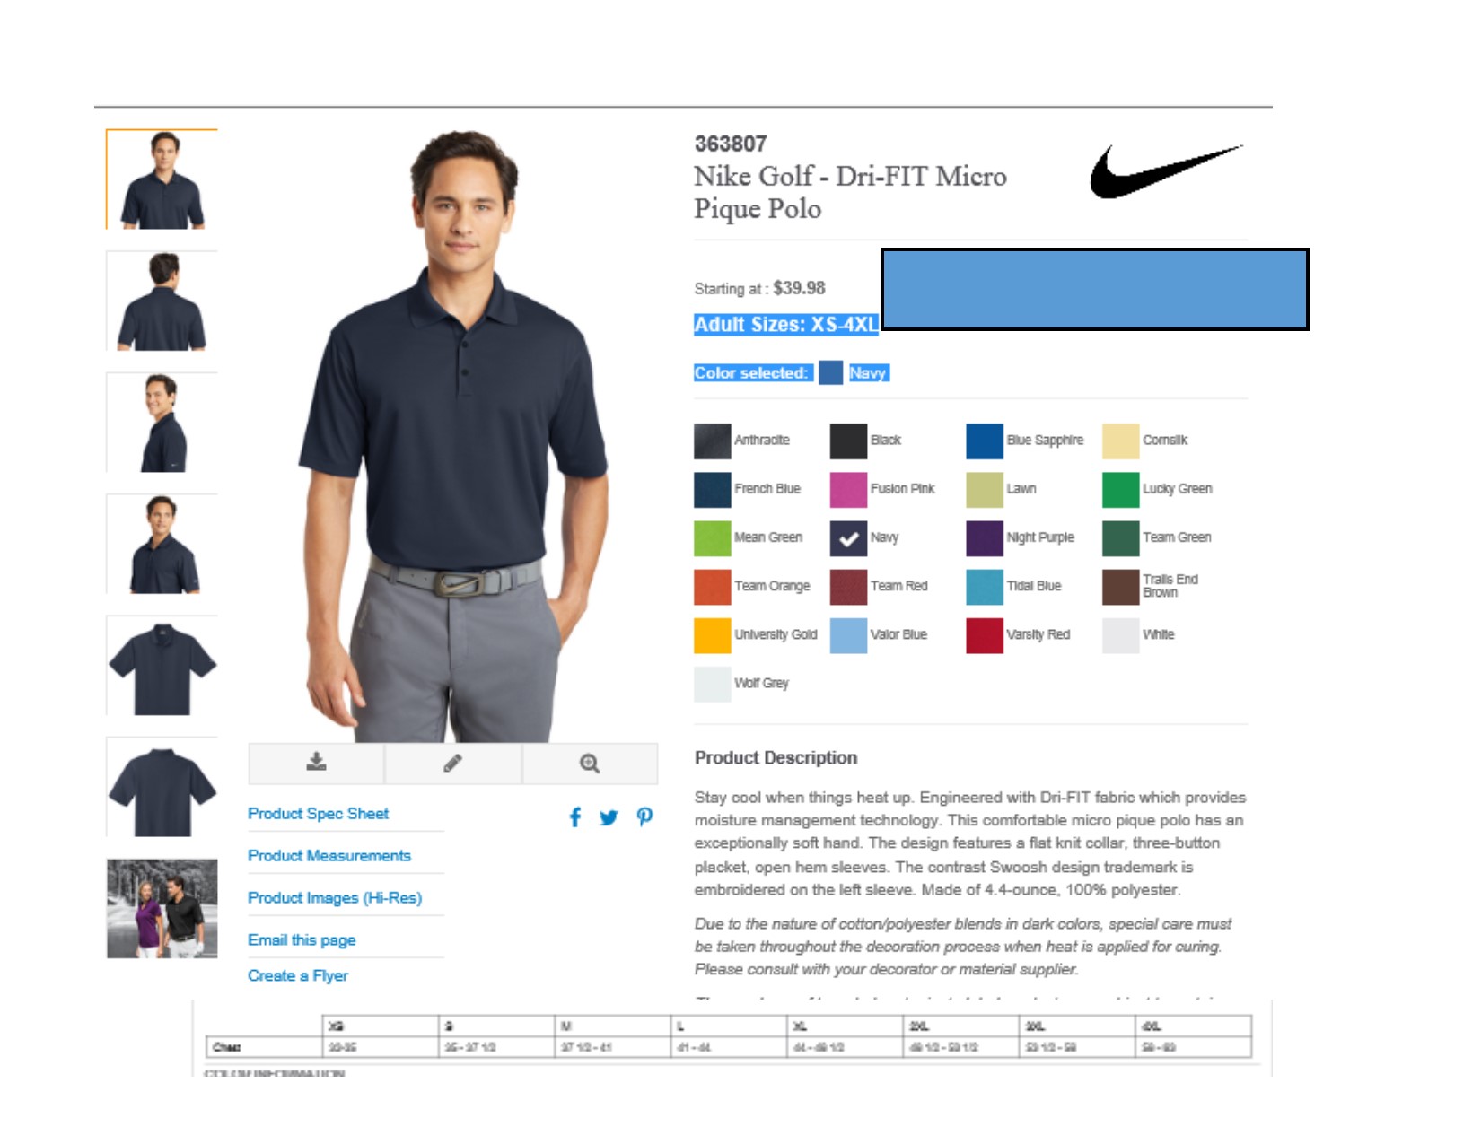1481x1144 pixels.
Task: Click the Nike swoosh logo
Action: [x=1165, y=170]
